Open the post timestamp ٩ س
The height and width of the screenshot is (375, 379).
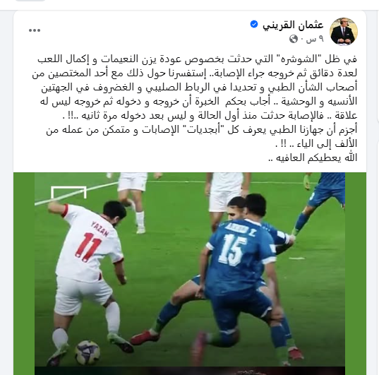coord(315,39)
